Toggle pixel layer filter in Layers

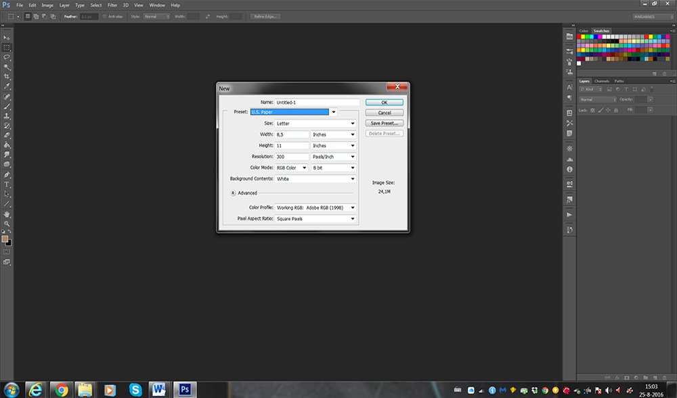click(609, 89)
